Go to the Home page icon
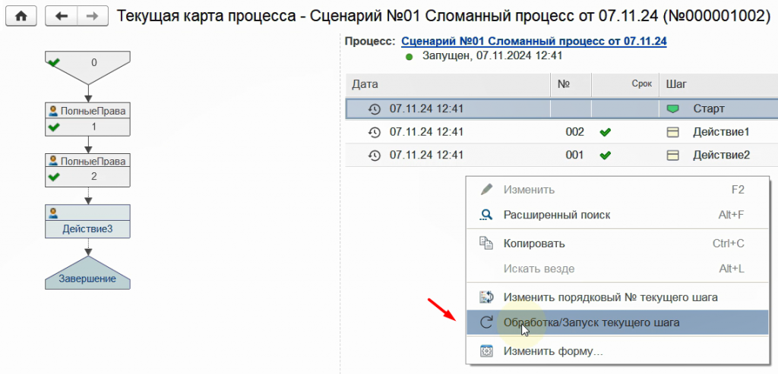778x374 pixels. click(21, 17)
